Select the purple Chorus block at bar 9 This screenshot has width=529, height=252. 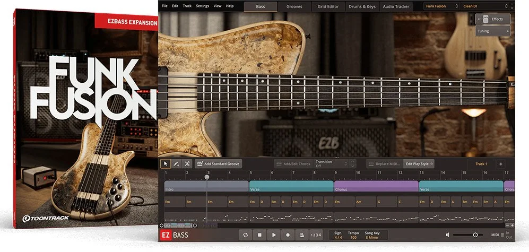tap(377, 186)
